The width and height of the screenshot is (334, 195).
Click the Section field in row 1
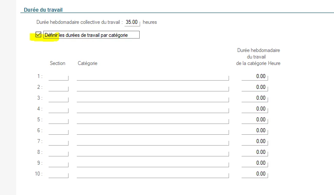coord(59,76)
